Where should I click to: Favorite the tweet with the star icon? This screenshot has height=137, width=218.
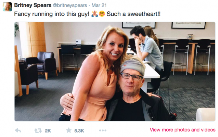tap(68, 130)
